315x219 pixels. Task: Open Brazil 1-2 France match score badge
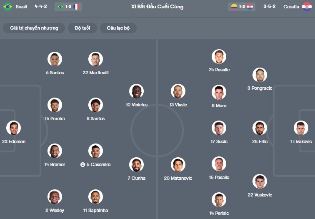[68, 7]
